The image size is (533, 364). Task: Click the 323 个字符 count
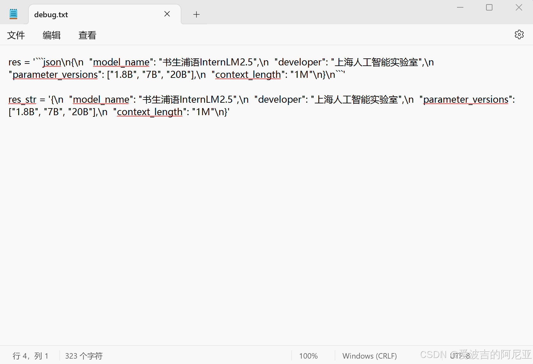84,356
